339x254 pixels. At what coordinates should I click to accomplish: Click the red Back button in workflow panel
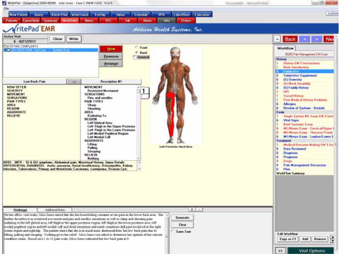290,39
